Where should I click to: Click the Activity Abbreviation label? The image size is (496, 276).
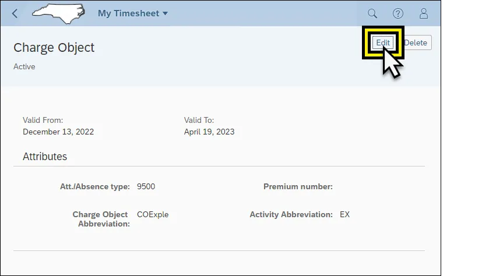click(x=291, y=215)
